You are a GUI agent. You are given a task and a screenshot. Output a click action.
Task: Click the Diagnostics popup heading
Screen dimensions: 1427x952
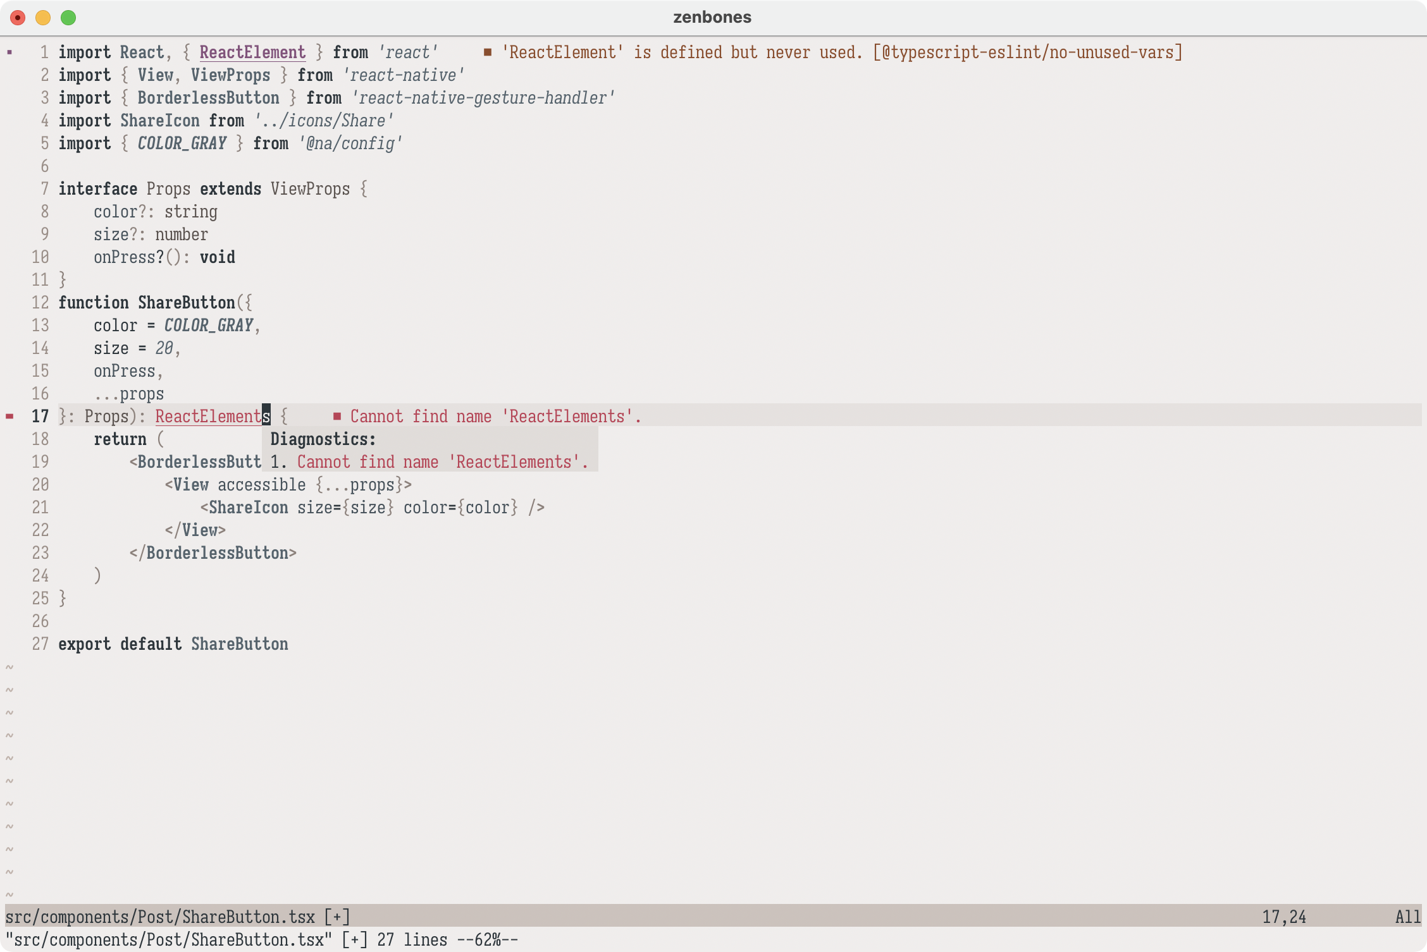click(323, 439)
